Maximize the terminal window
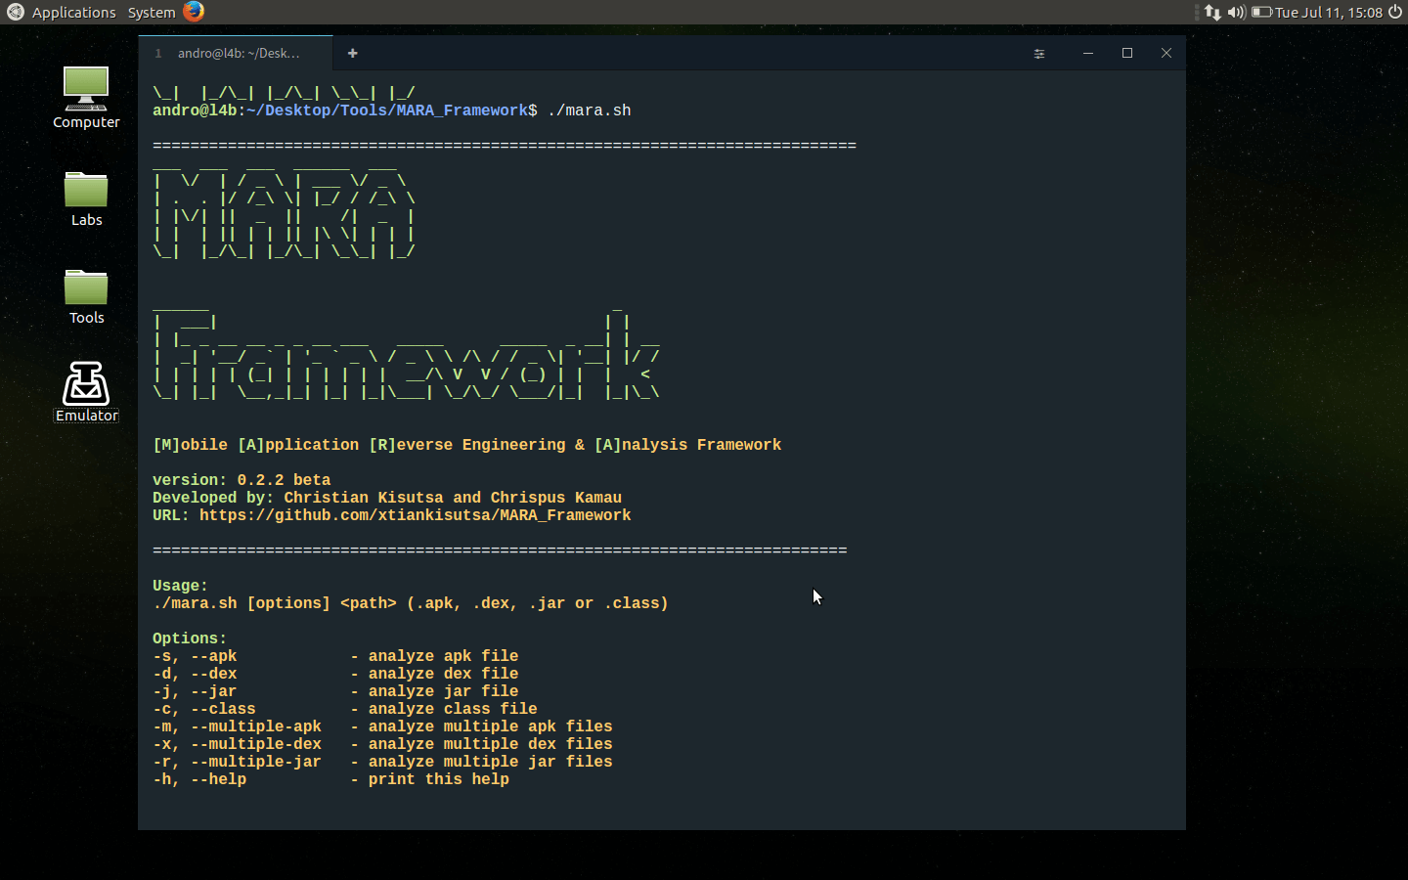 1127,54
